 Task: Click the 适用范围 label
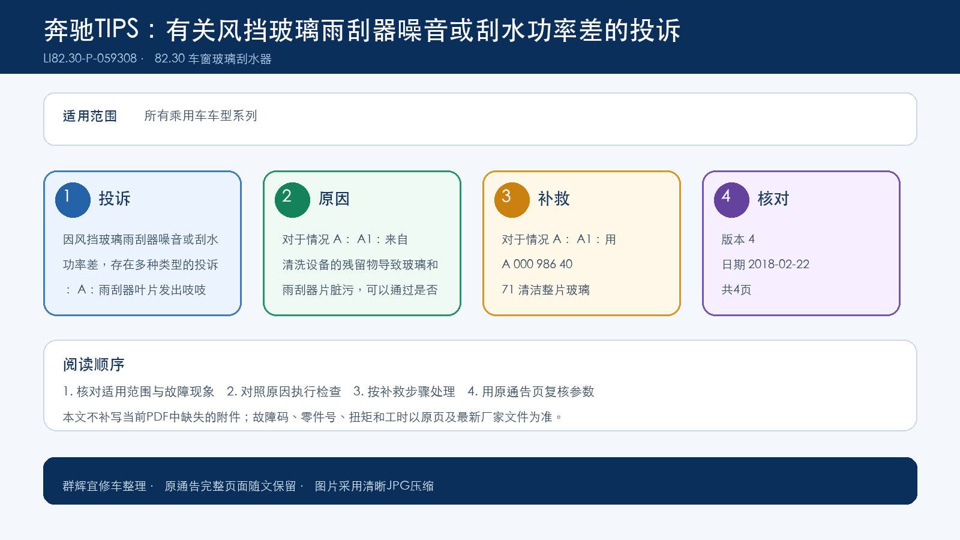(x=90, y=116)
